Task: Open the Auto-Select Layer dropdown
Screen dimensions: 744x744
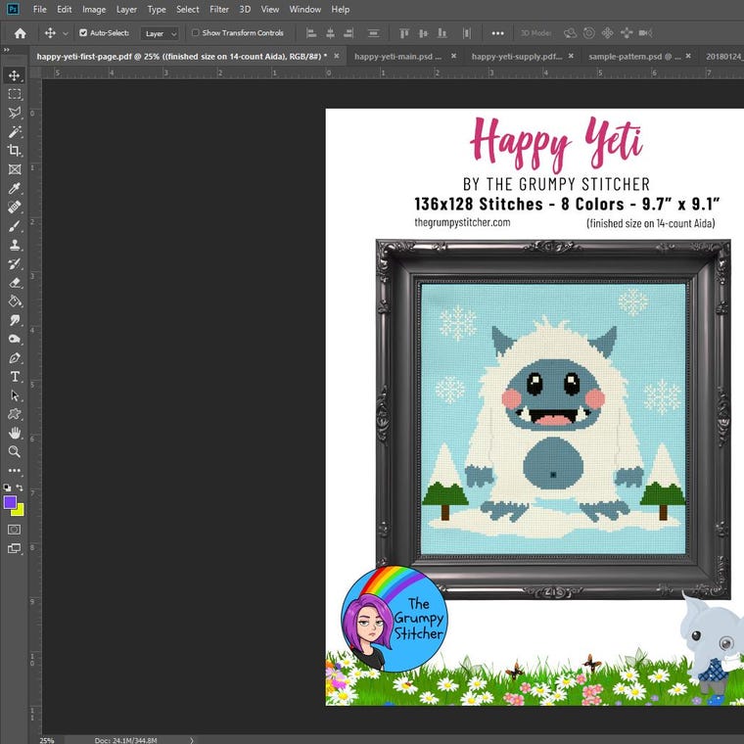Action: pyautogui.click(x=160, y=33)
